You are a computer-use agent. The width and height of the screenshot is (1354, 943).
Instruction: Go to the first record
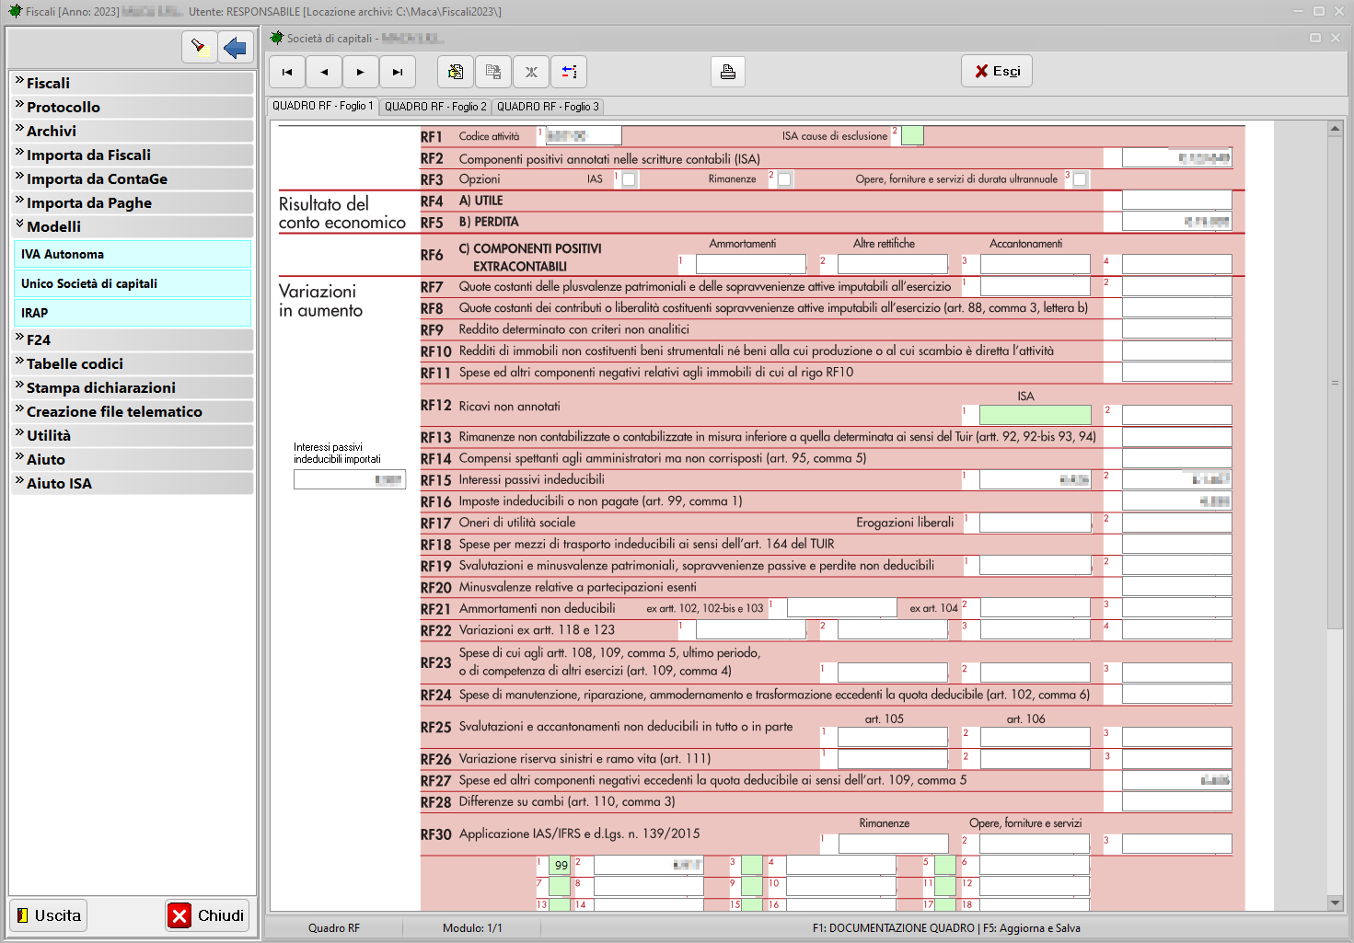tap(287, 72)
